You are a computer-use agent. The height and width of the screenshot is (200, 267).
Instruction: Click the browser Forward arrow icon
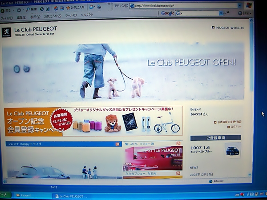[19, 10]
